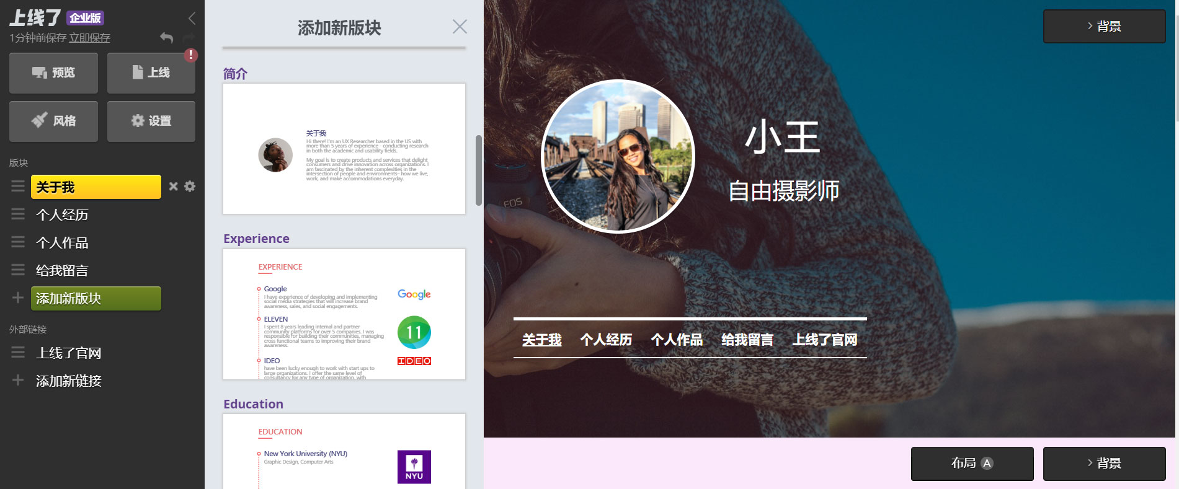Click drag handle icon beside 给我留言
This screenshot has width=1179, height=489.
click(x=18, y=270)
